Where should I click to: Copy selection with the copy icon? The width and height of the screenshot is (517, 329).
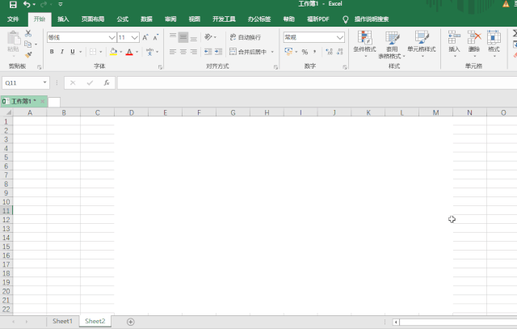[x=28, y=44]
